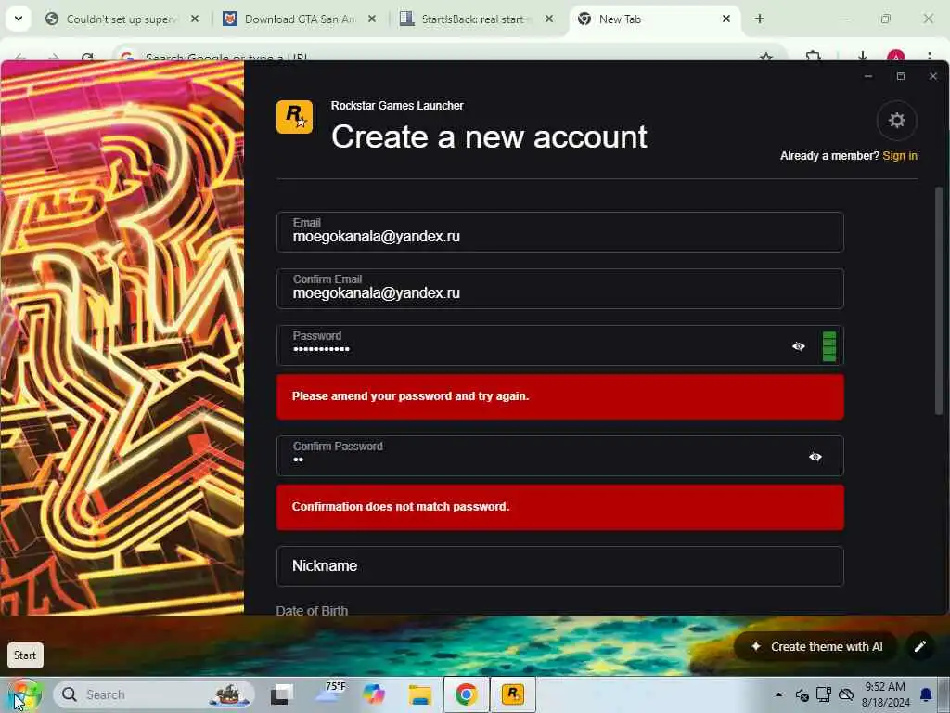Click the Rockstar Games logo in header
Viewport: 950px width, 713px height.
[294, 116]
